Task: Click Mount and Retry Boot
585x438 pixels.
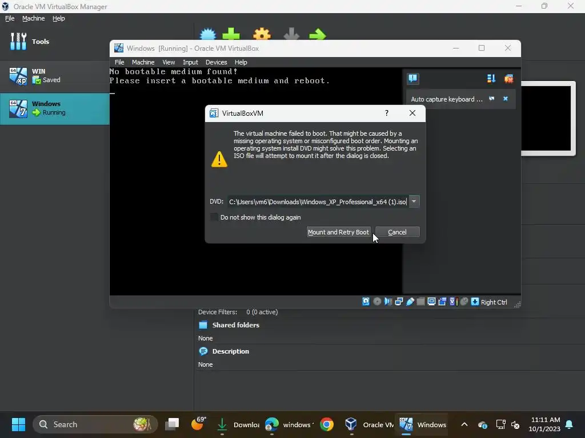Action: [338, 232]
